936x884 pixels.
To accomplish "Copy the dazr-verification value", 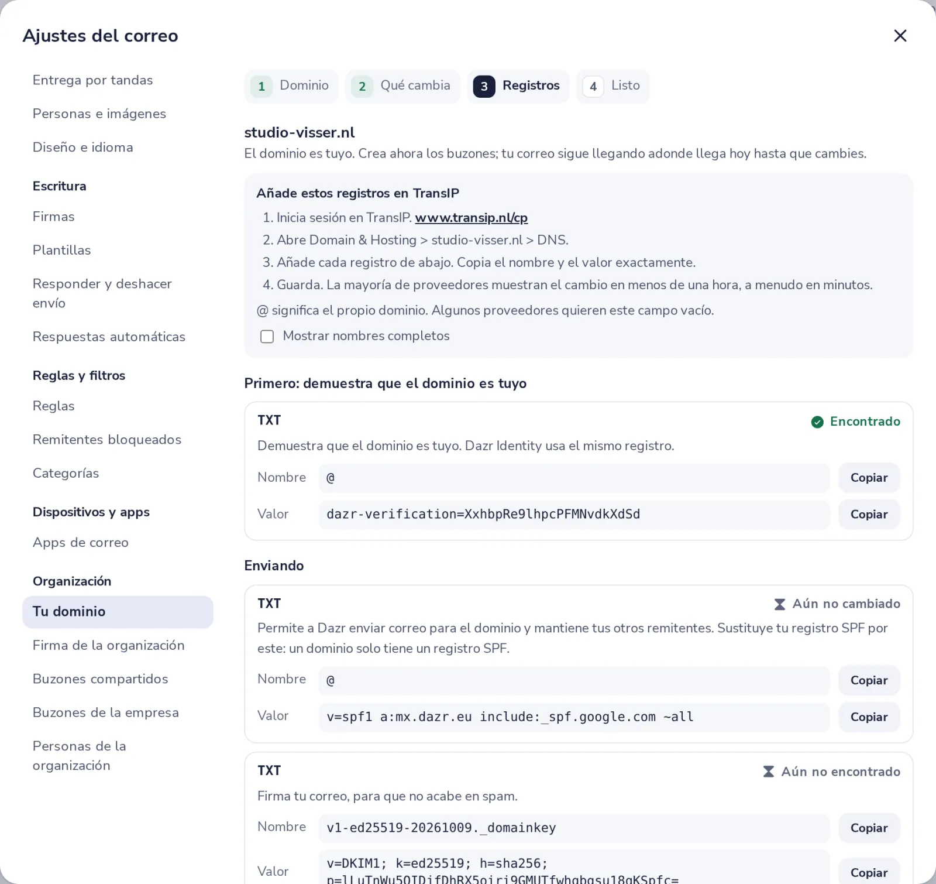I will pos(869,514).
